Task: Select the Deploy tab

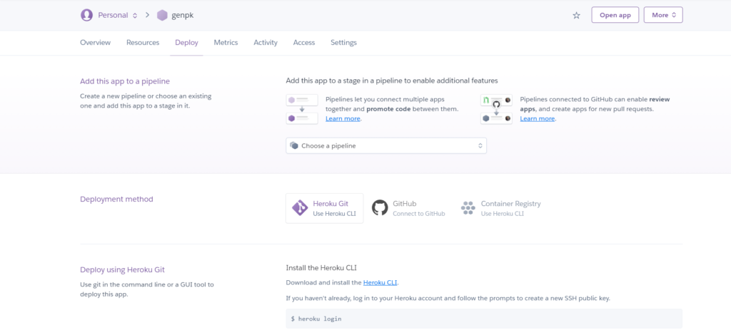Action: (186, 42)
